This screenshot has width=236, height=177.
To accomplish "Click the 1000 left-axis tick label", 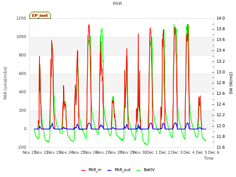I will point(21,37).
